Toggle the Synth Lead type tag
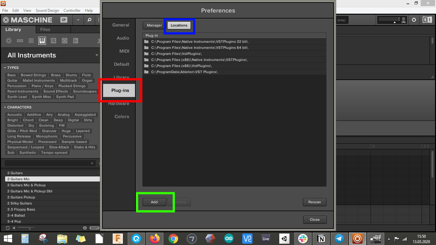 point(17,97)
